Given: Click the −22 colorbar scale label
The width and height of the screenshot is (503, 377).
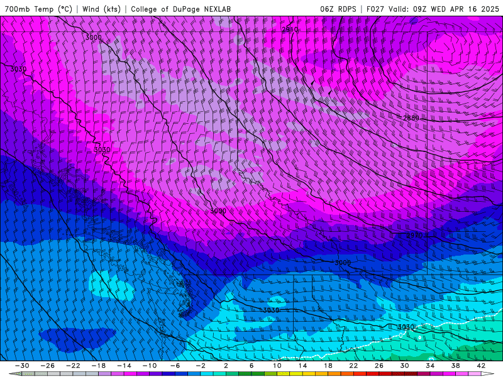Looking at the screenshot, I should tap(73, 366).
